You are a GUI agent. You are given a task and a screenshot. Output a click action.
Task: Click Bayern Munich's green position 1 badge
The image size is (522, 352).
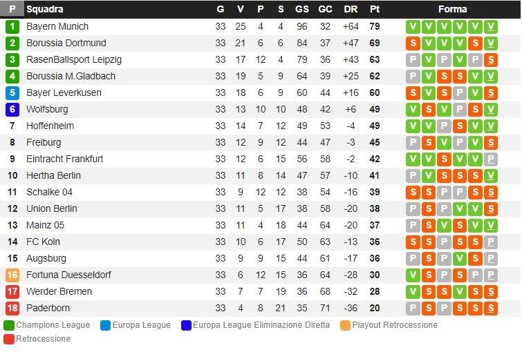click(12, 27)
